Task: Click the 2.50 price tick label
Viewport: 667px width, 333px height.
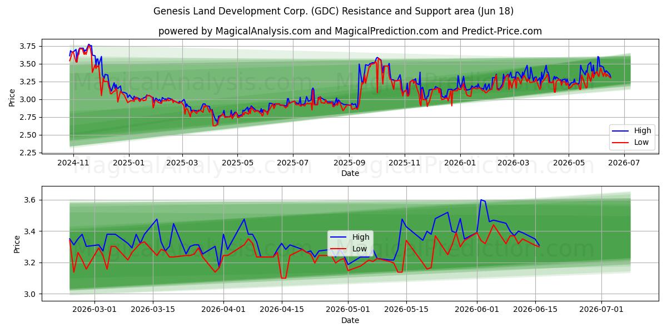Action: (x=28, y=135)
